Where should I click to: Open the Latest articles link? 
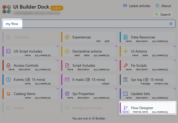click(x=137, y=6)
